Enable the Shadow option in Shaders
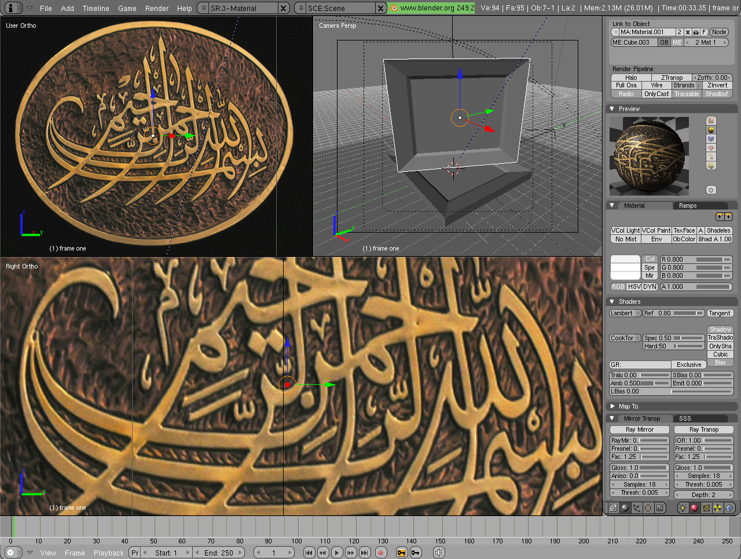 point(720,329)
